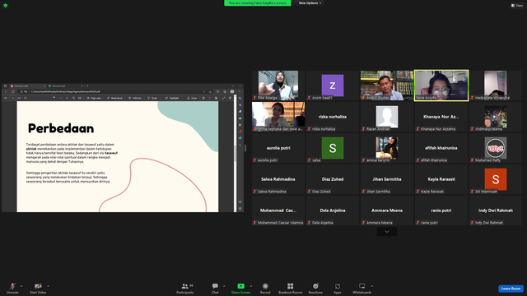The image size is (527, 296).
Task: Click Kayla Rarasati name tile
Action: [441, 179]
